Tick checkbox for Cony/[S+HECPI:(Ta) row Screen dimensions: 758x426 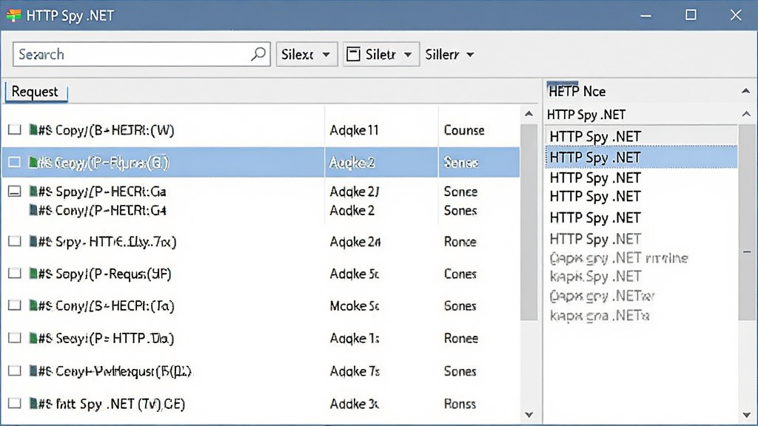15,305
